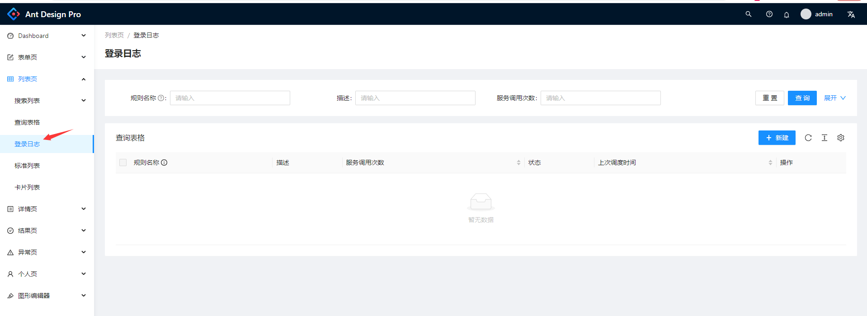Click the help icon beside 规则名称 filter label
This screenshot has width=867, height=316.
161,98
